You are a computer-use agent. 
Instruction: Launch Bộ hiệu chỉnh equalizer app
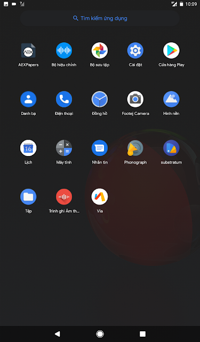click(x=64, y=51)
